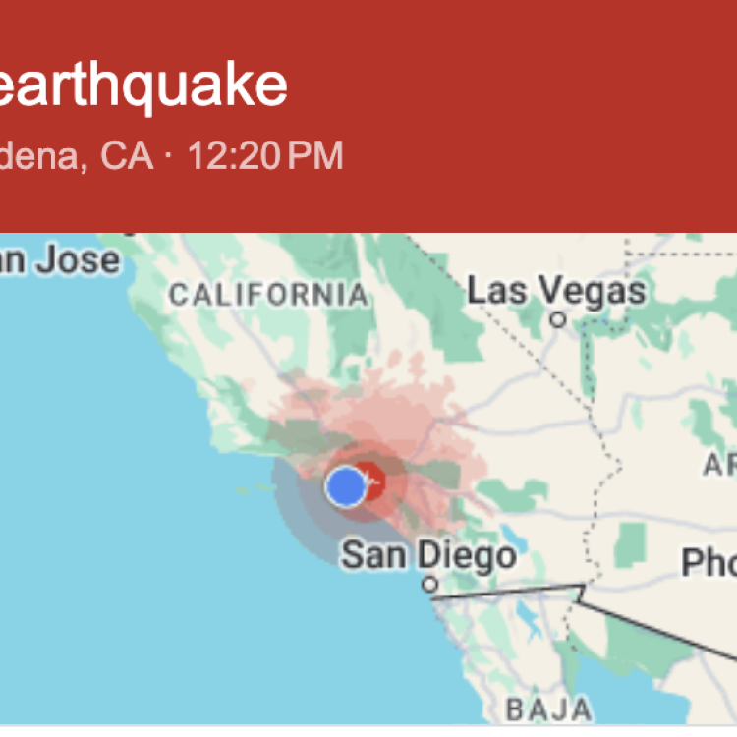
Task: Click the red alert header banner
Action: [x=368, y=116]
